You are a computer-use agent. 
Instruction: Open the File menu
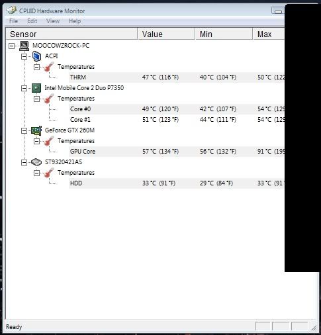point(13,21)
